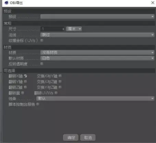Click the 常规 section header

pyautogui.click(x=79, y=23)
